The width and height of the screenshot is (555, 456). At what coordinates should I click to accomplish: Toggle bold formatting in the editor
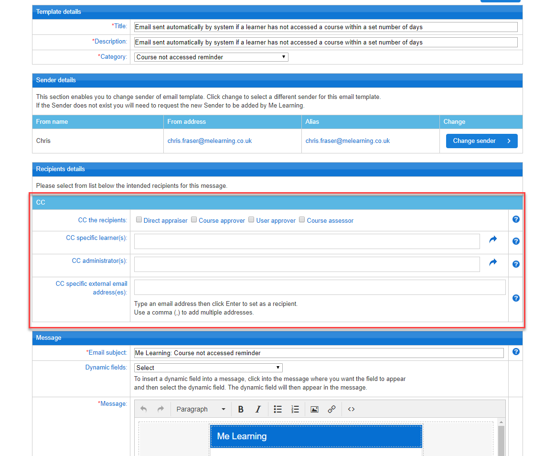click(x=241, y=409)
